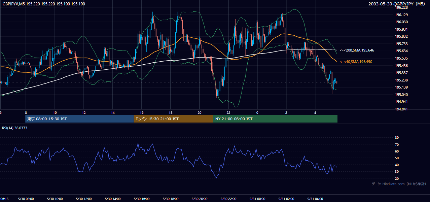The height and width of the screenshot is (202, 430).
Task: Click RSI scale value 30
Action: pos(397,172)
